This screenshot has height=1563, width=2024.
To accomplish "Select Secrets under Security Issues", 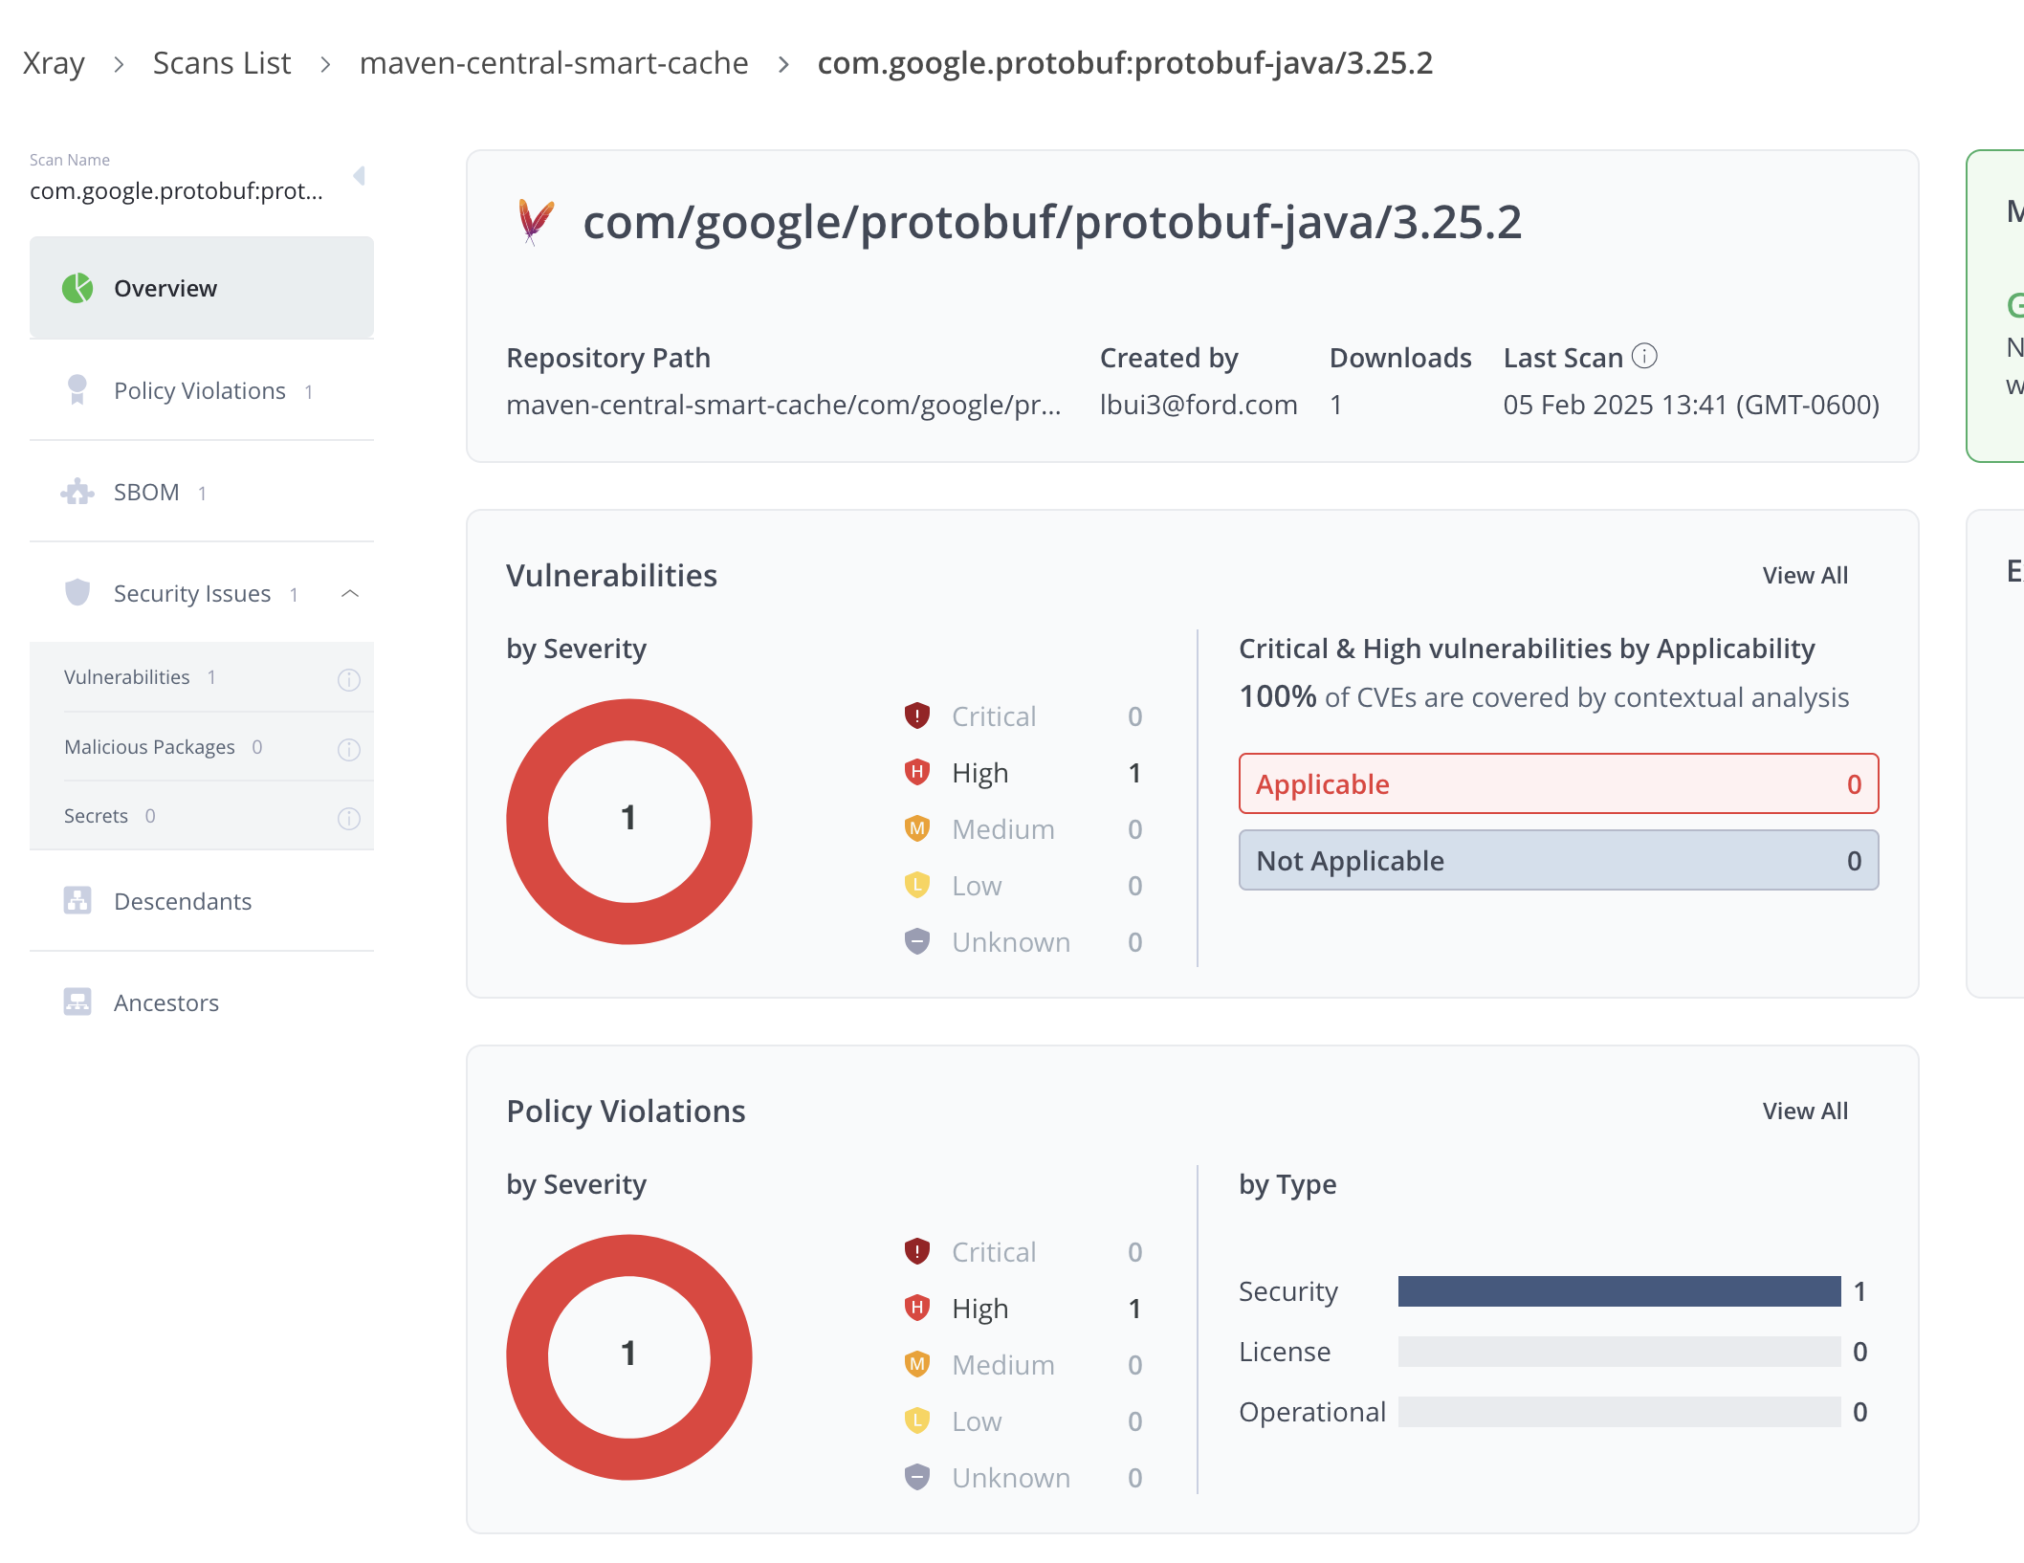I will pyautogui.click(x=202, y=816).
